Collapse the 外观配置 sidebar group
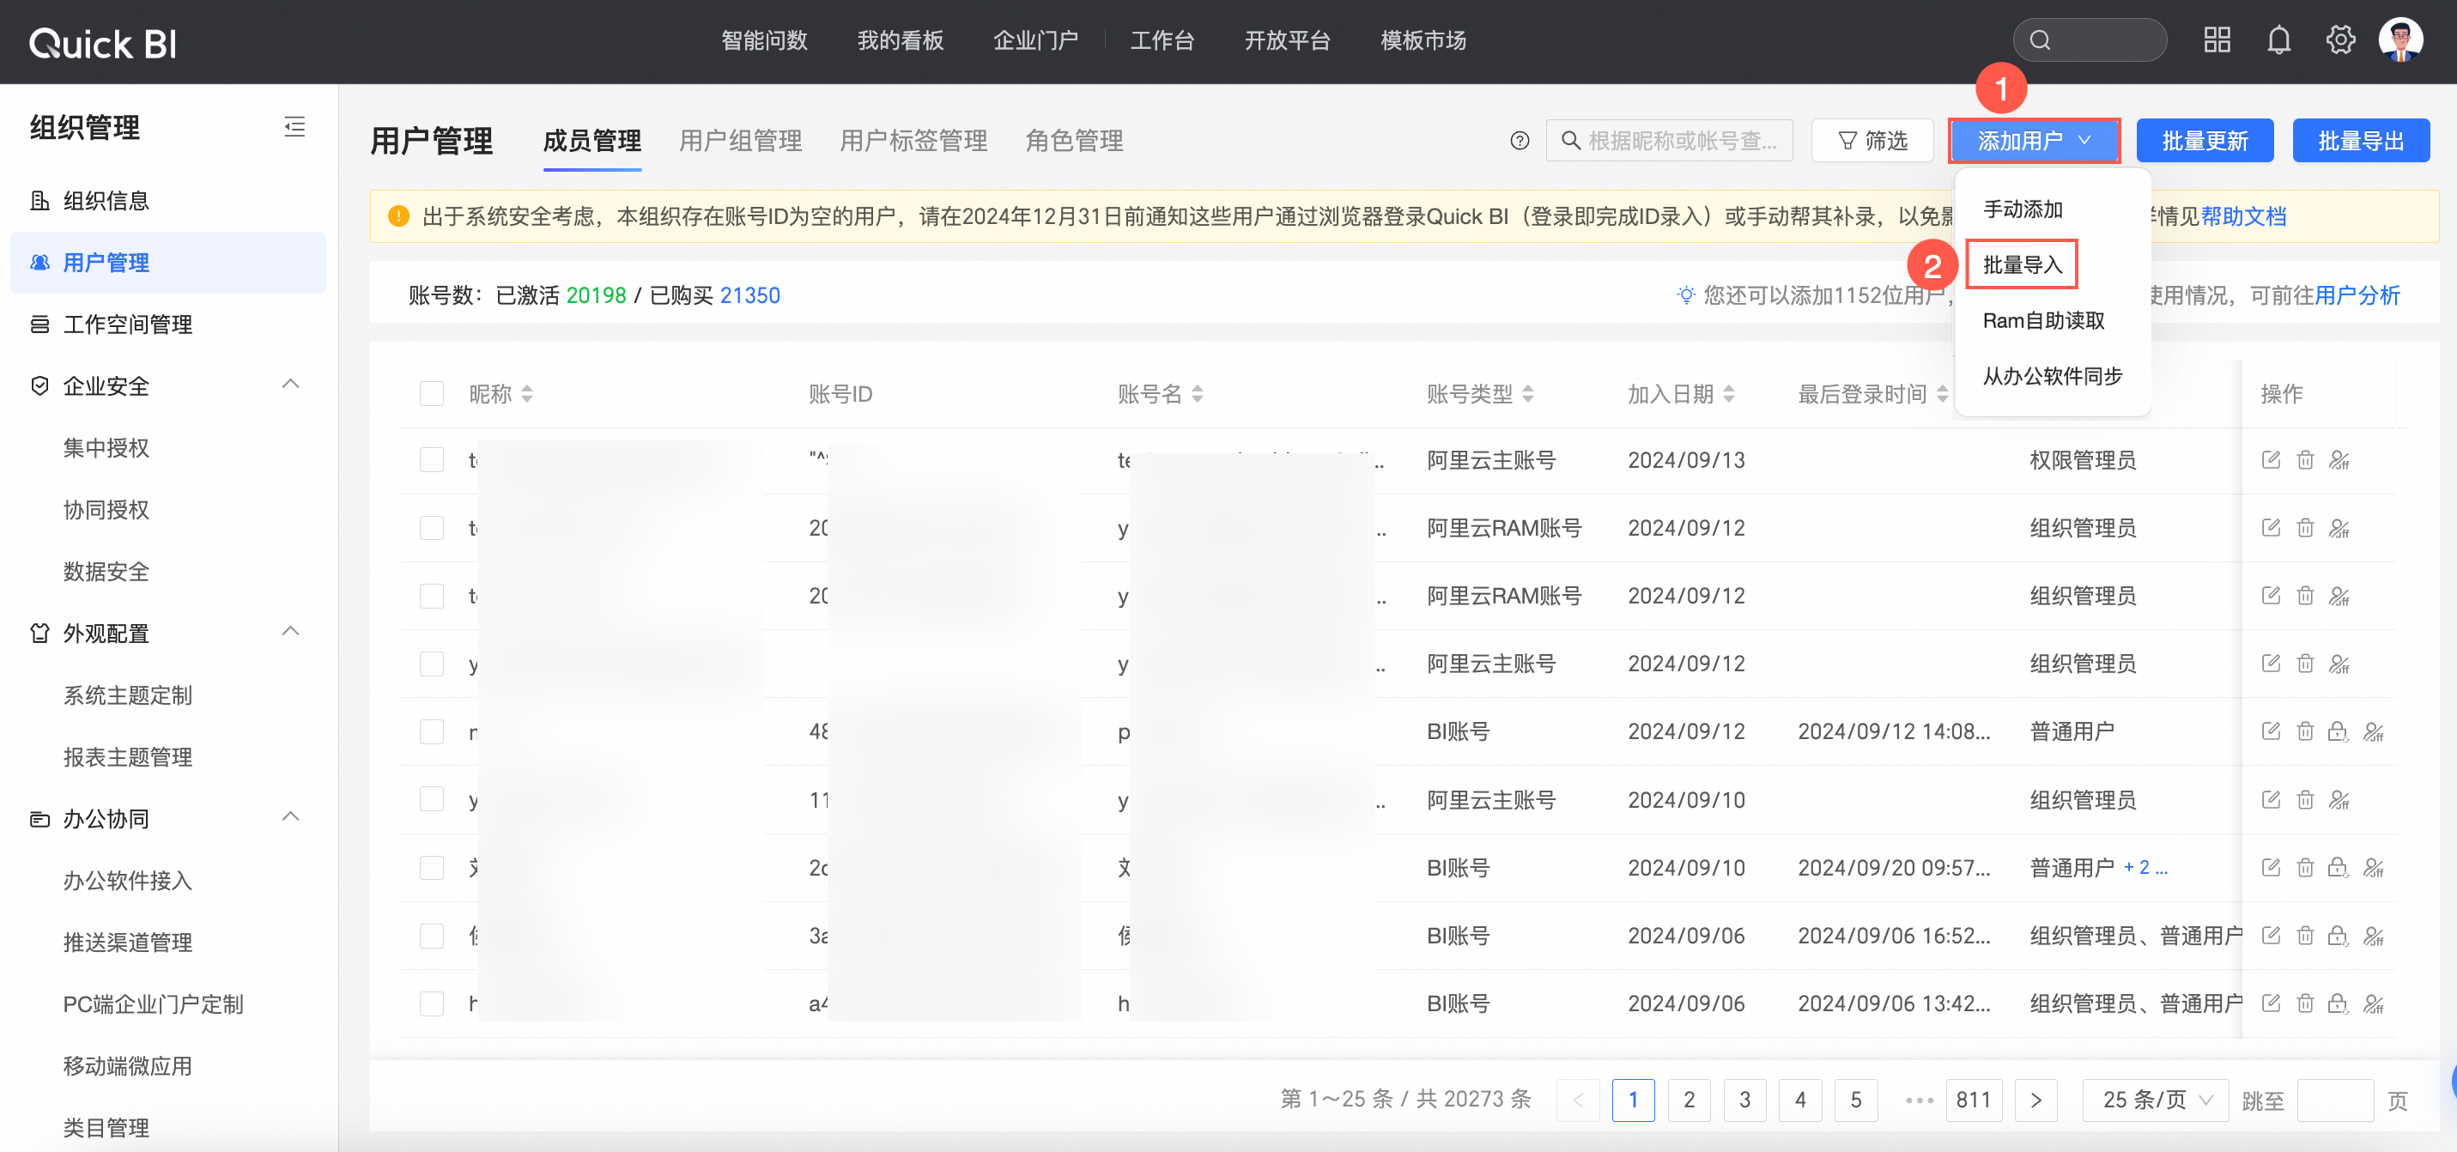Viewport: 2457px width, 1152px height. tap(291, 631)
